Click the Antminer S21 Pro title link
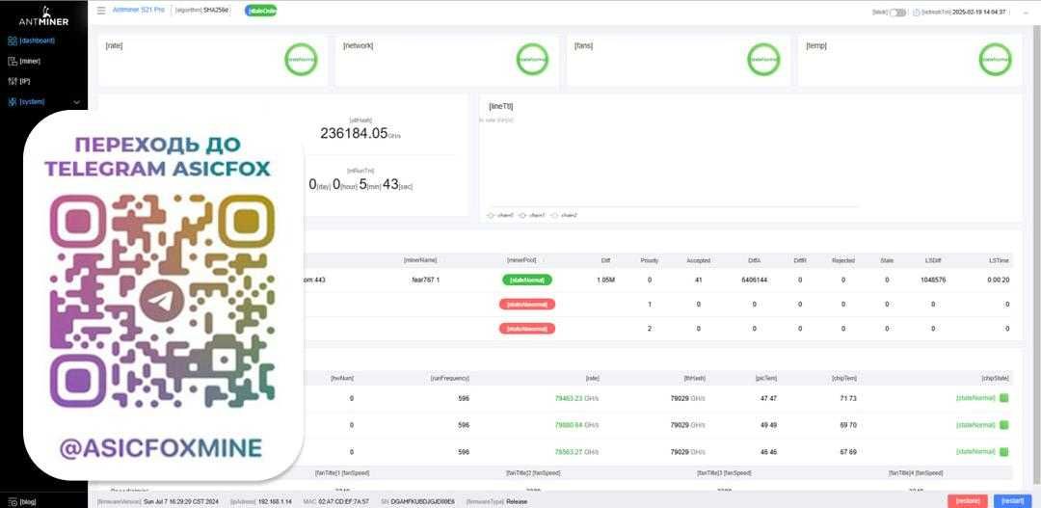 pos(139,11)
